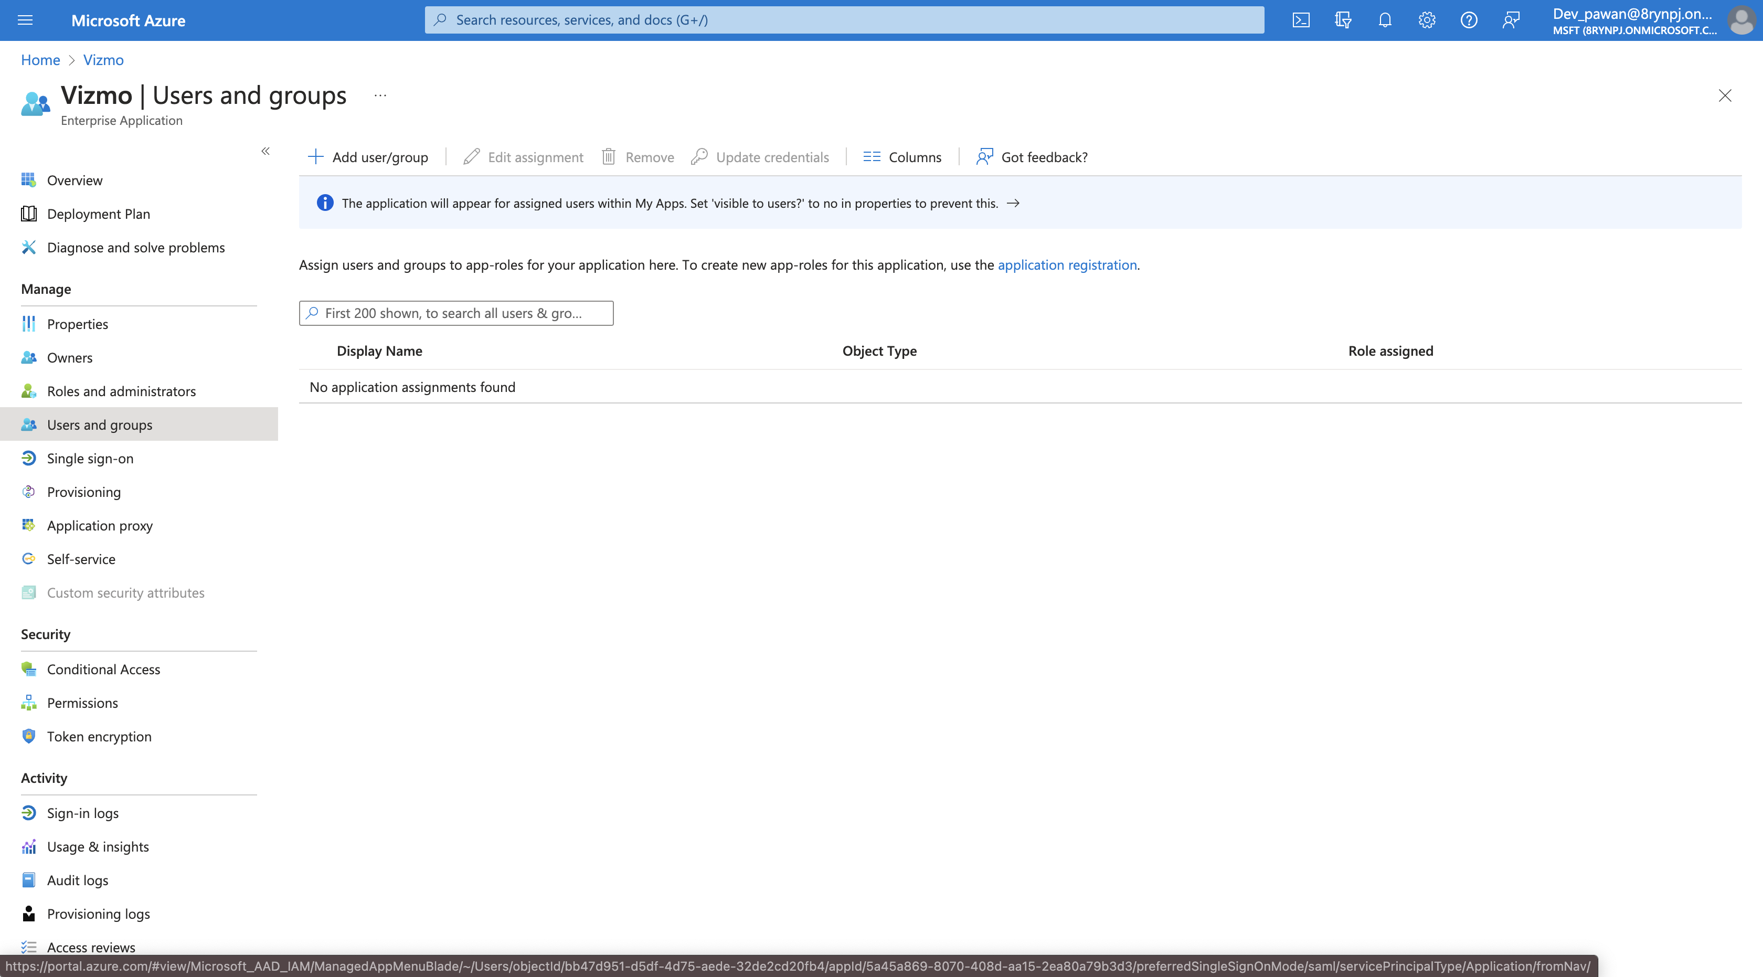Open Conditional Access
This screenshot has width=1763, height=977.
click(139, 669)
